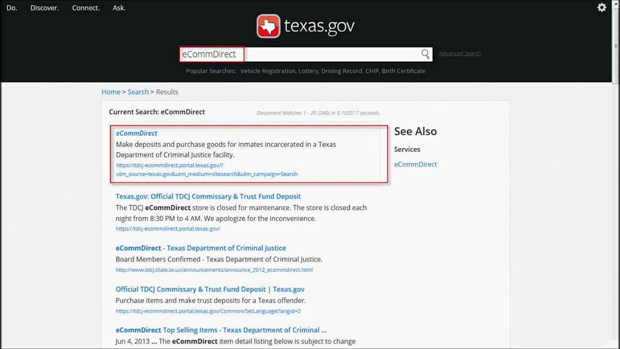Open Official TDCJ Commissary result ending in Texas.gov
Screen dimensions: 620x349
click(210, 289)
